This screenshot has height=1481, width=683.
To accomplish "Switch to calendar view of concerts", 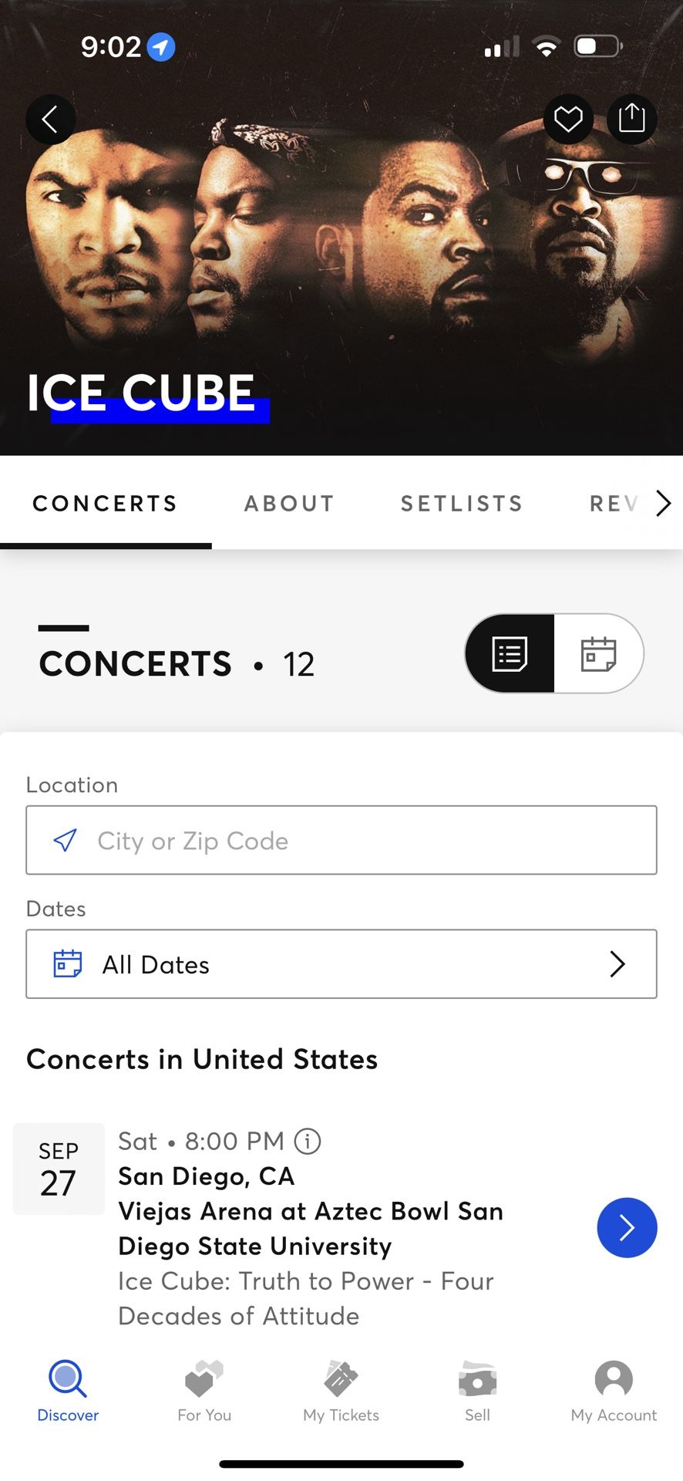I will point(598,654).
